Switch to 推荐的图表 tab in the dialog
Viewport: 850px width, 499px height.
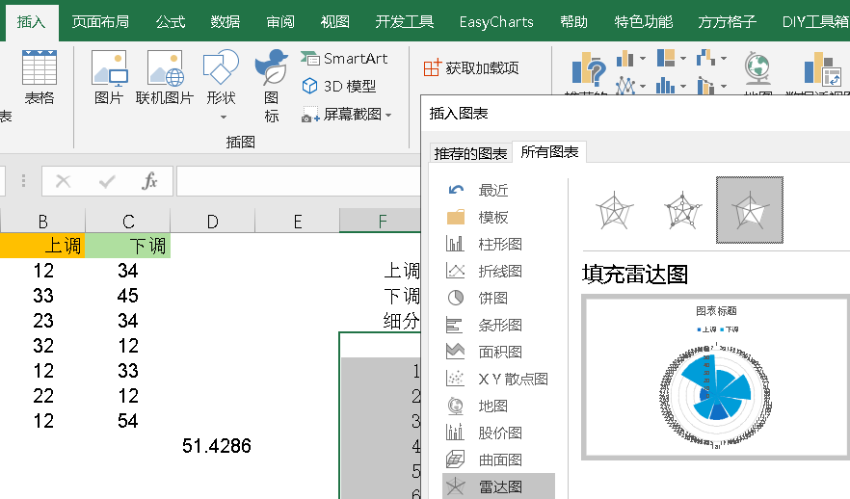point(470,154)
